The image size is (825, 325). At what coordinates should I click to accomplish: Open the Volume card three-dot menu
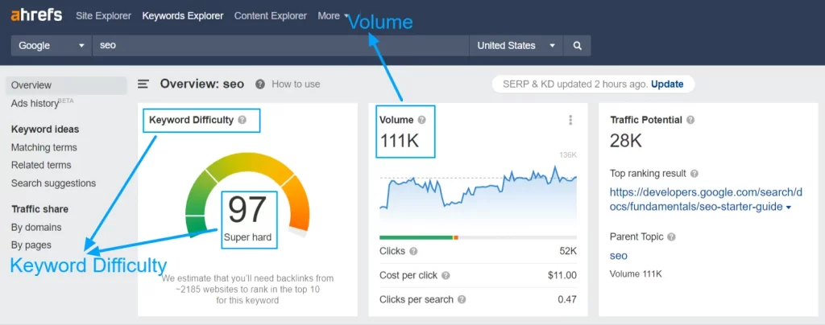(x=570, y=120)
